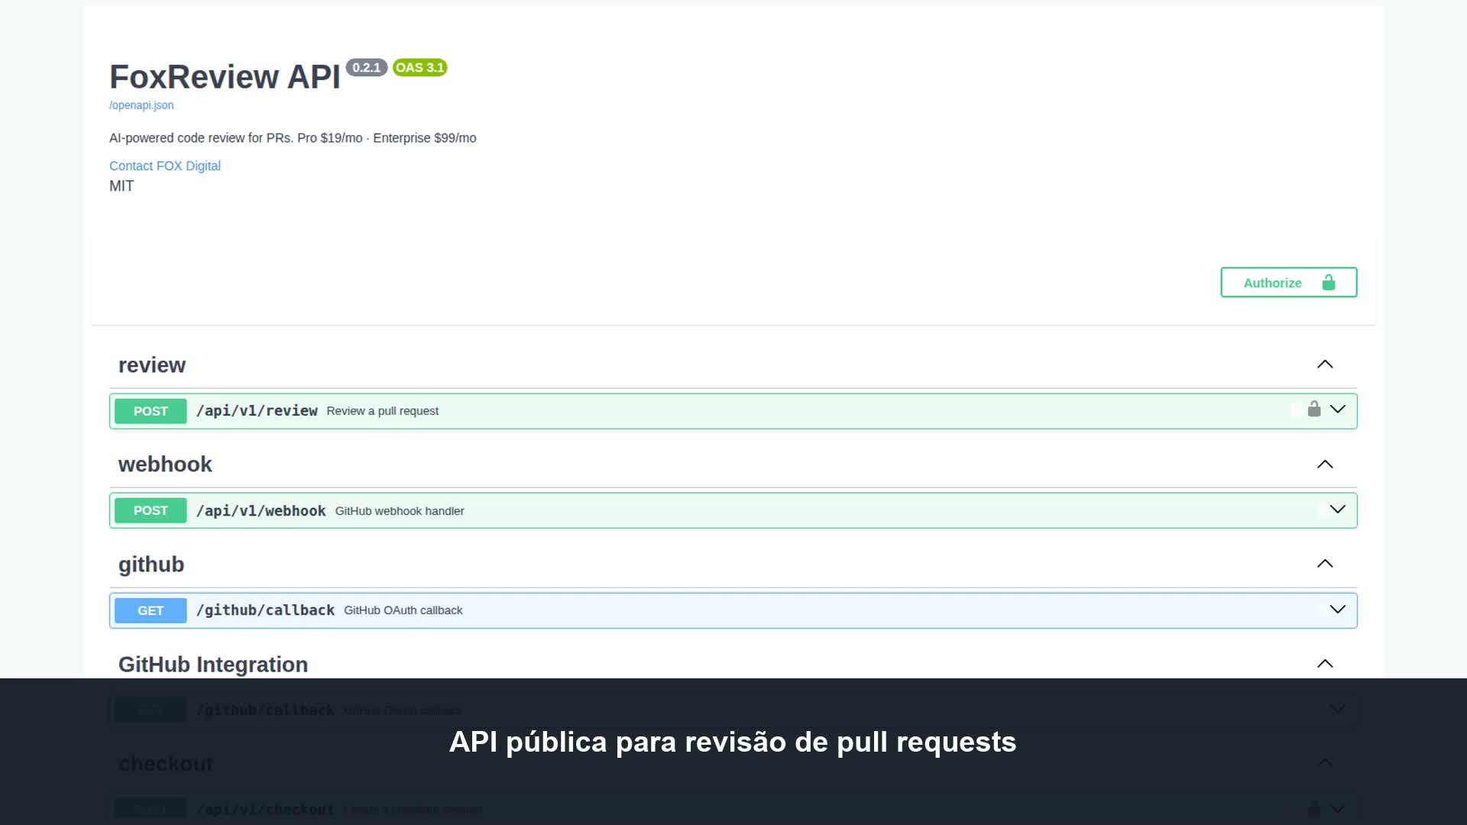Collapse the review section with its chevron
Viewport: 1467px width, 825px height.
(x=1325, y=364)
